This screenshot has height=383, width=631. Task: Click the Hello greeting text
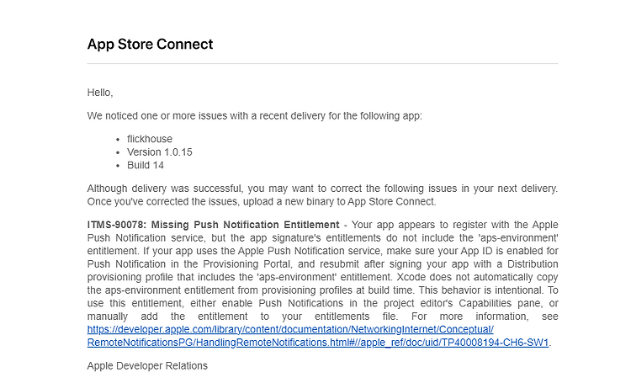coord(100,93)
